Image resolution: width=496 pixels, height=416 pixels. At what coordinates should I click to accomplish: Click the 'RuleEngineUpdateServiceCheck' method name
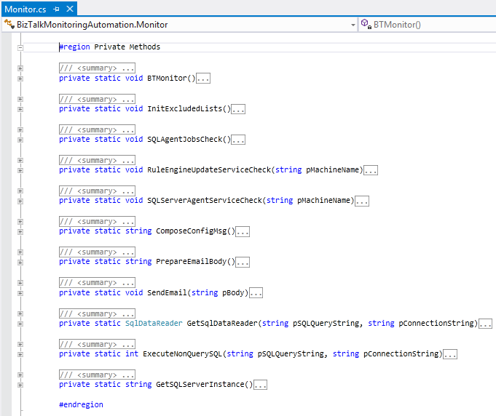click(209, 170)
